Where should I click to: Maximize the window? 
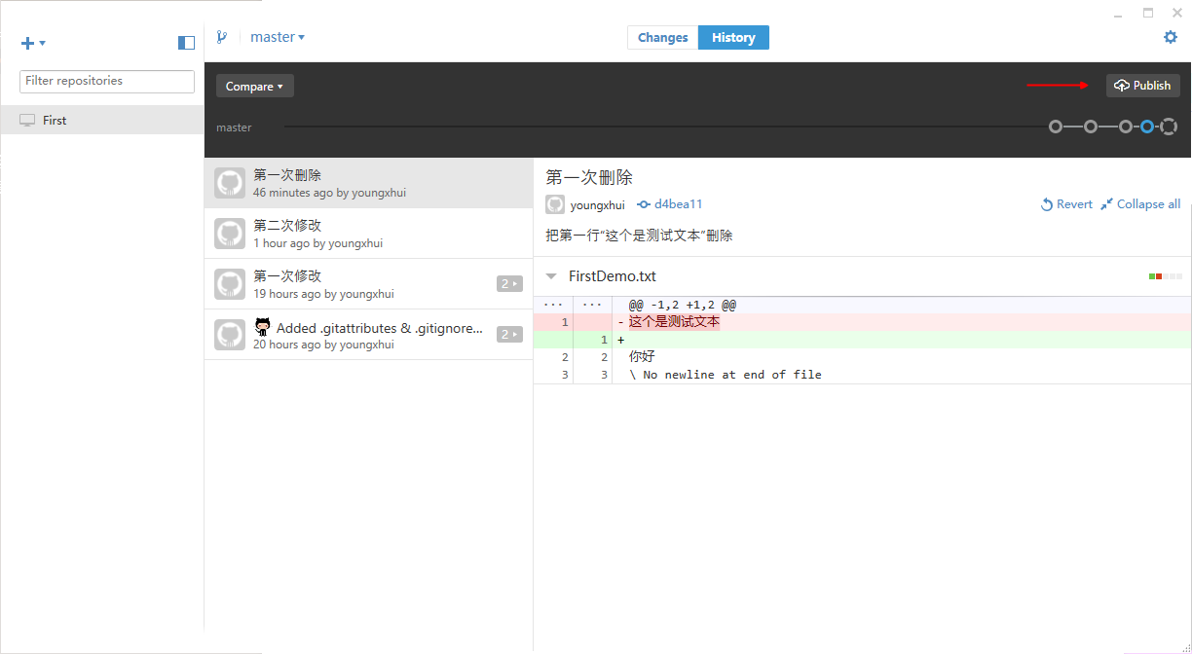coord(1148,13)
